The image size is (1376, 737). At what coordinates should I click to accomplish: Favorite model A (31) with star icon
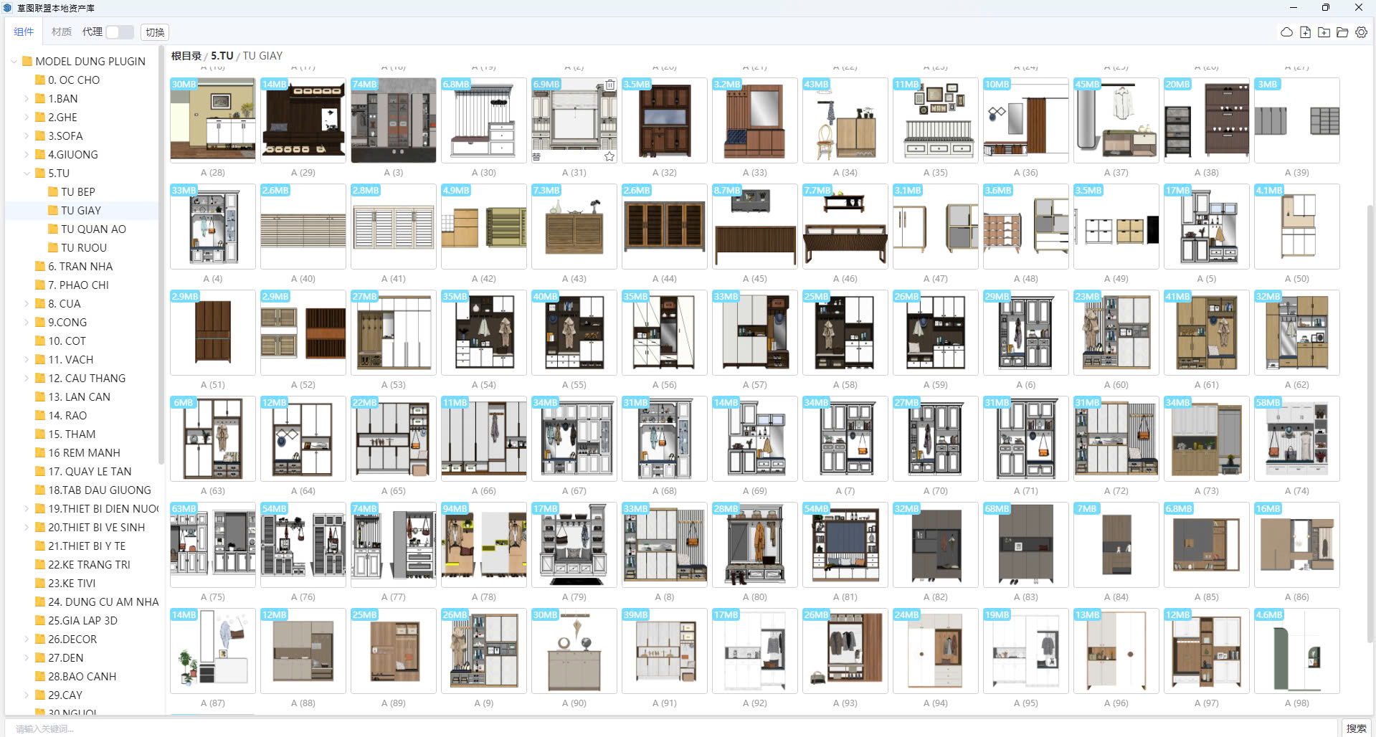pyautogui.click(x=609, y=156)
